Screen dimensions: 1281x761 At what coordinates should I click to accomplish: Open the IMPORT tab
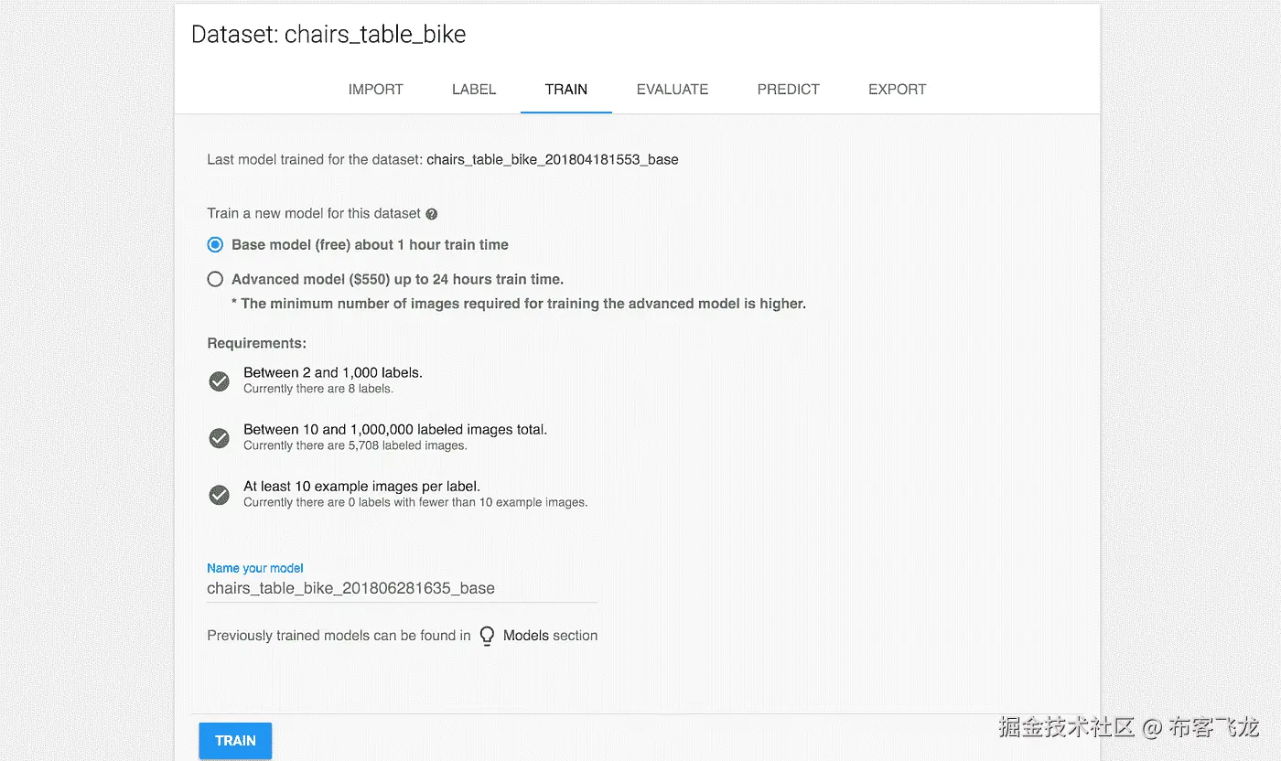pos(375,90)
